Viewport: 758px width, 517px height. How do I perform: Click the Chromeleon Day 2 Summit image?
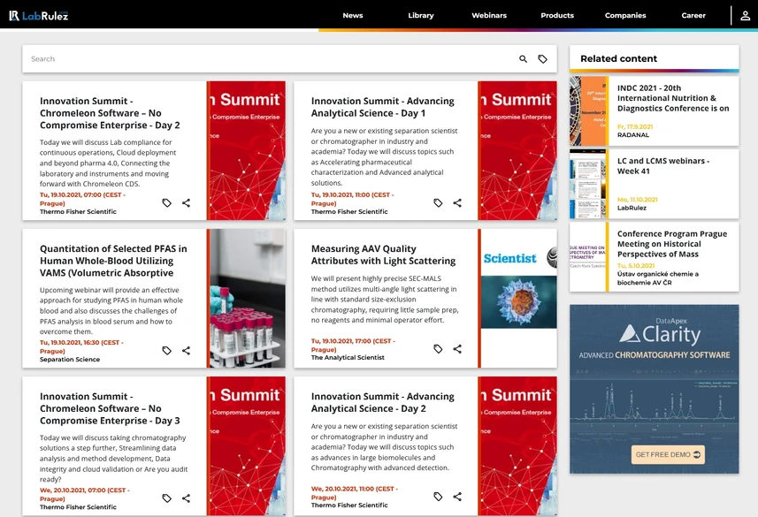tap(246, 151)
